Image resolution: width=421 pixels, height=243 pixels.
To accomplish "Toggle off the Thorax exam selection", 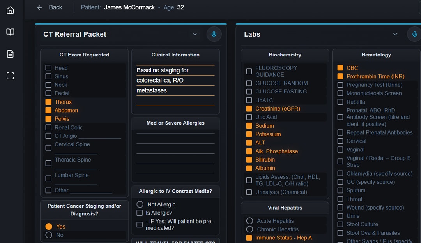I will point(48,102).
